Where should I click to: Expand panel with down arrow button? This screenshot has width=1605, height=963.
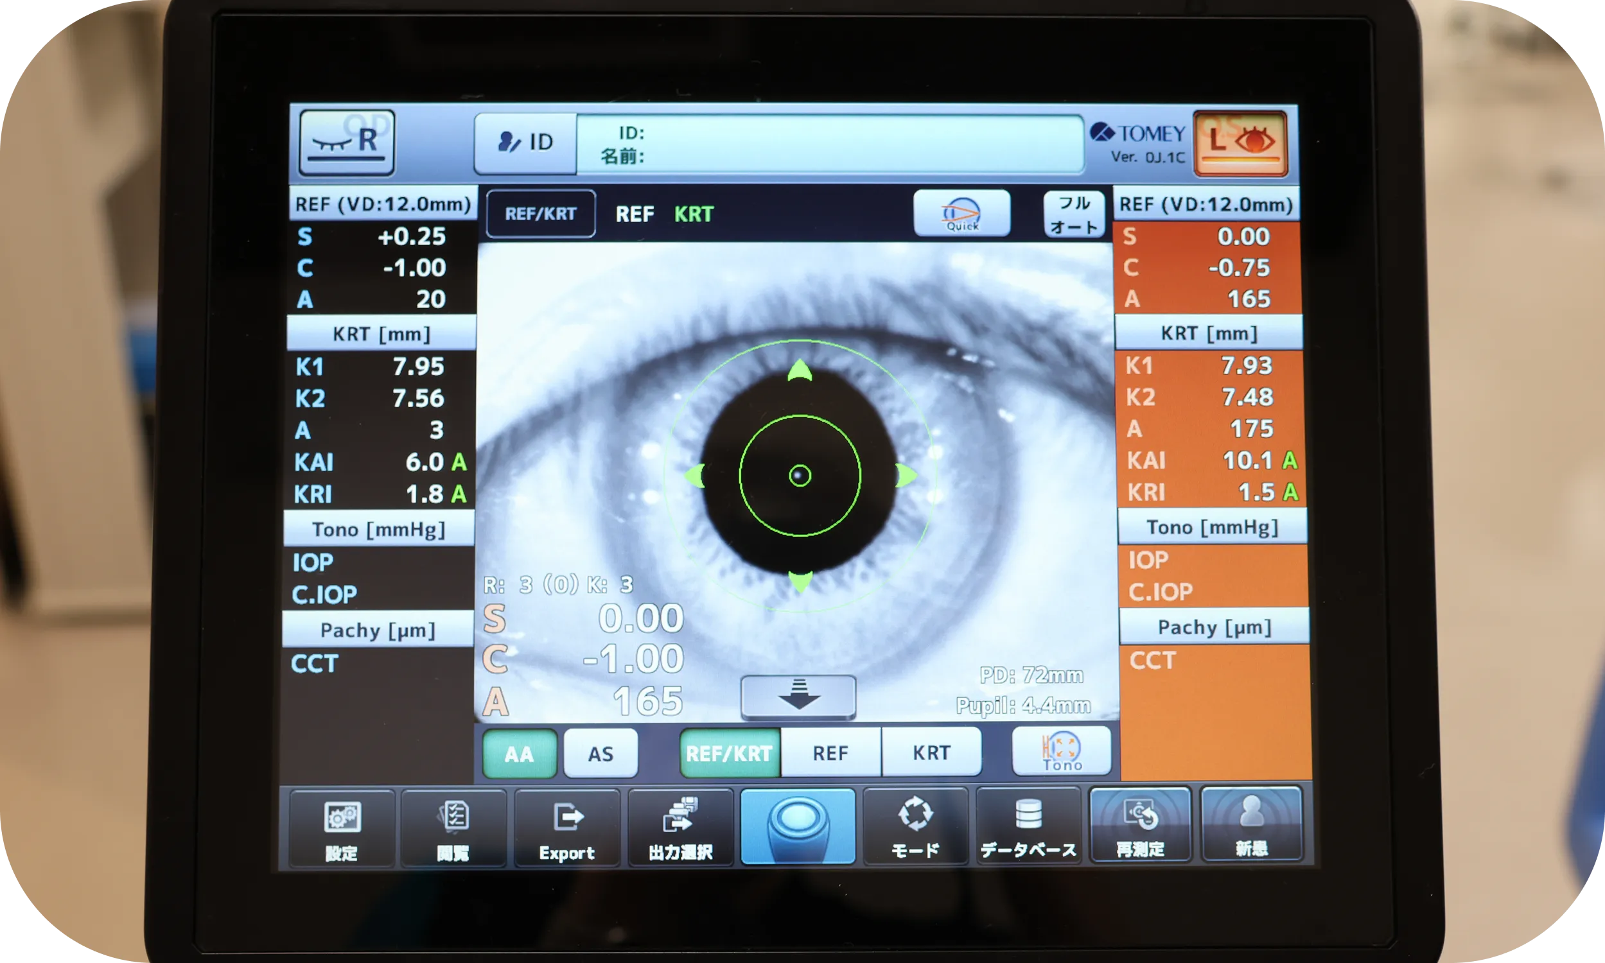pyautogui.click(x=798, y=697)
